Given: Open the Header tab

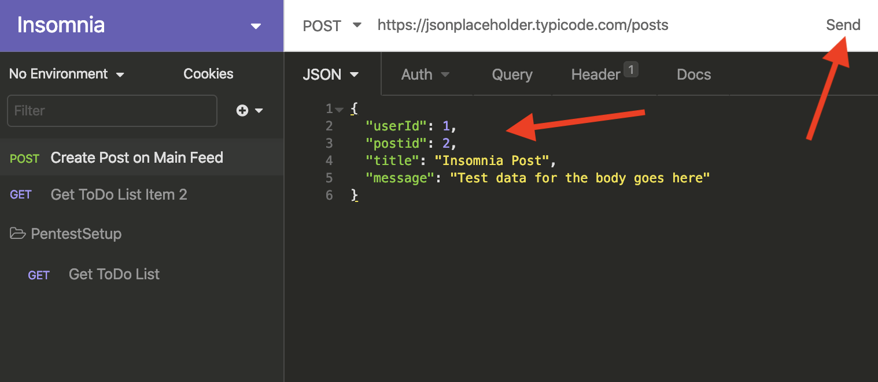Looking at the screenshot, I should pyautogui.click(x=596, y=74).
